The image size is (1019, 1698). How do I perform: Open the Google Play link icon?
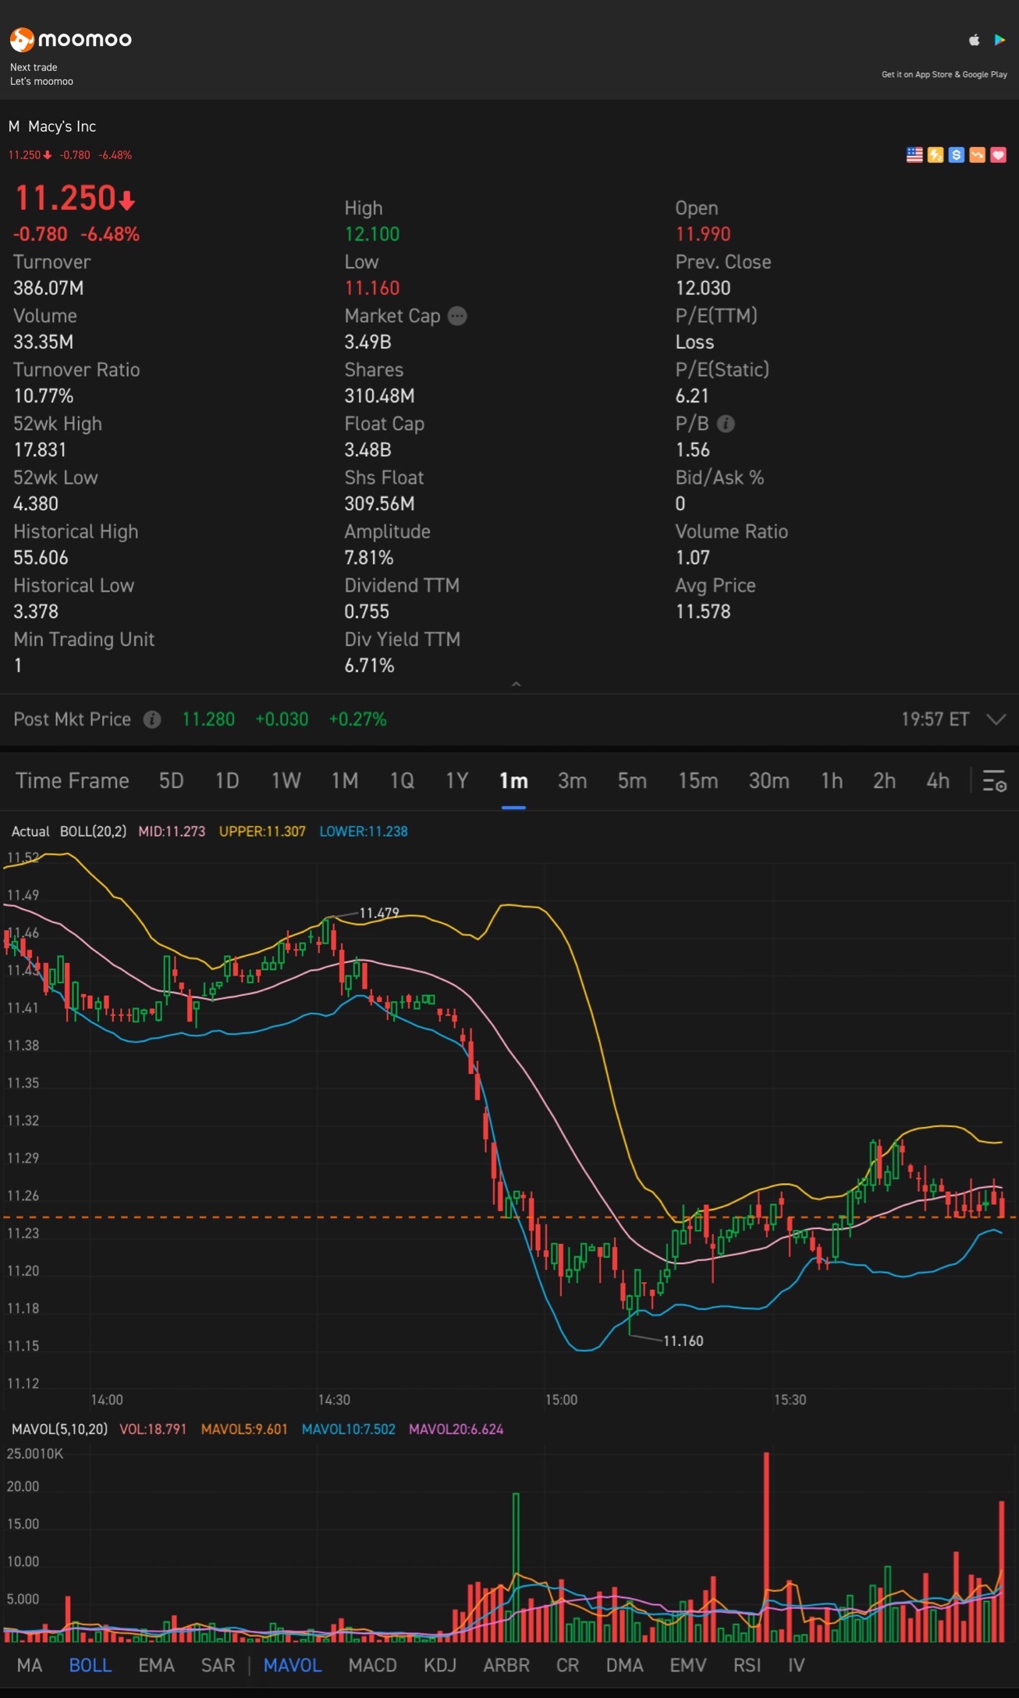(x=999, y=40)
